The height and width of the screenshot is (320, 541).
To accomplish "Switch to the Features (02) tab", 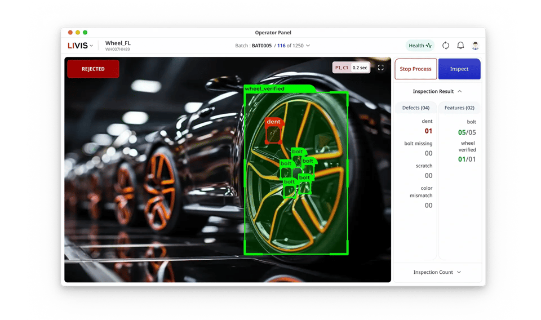I will coord(459,108).
